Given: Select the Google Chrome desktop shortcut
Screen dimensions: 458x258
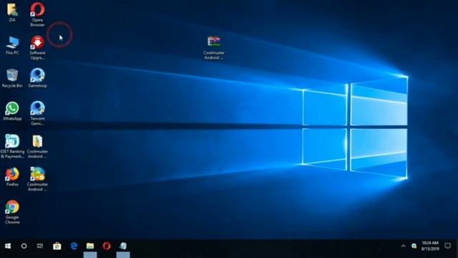Looking at the screenshot, I should point(12,212).
